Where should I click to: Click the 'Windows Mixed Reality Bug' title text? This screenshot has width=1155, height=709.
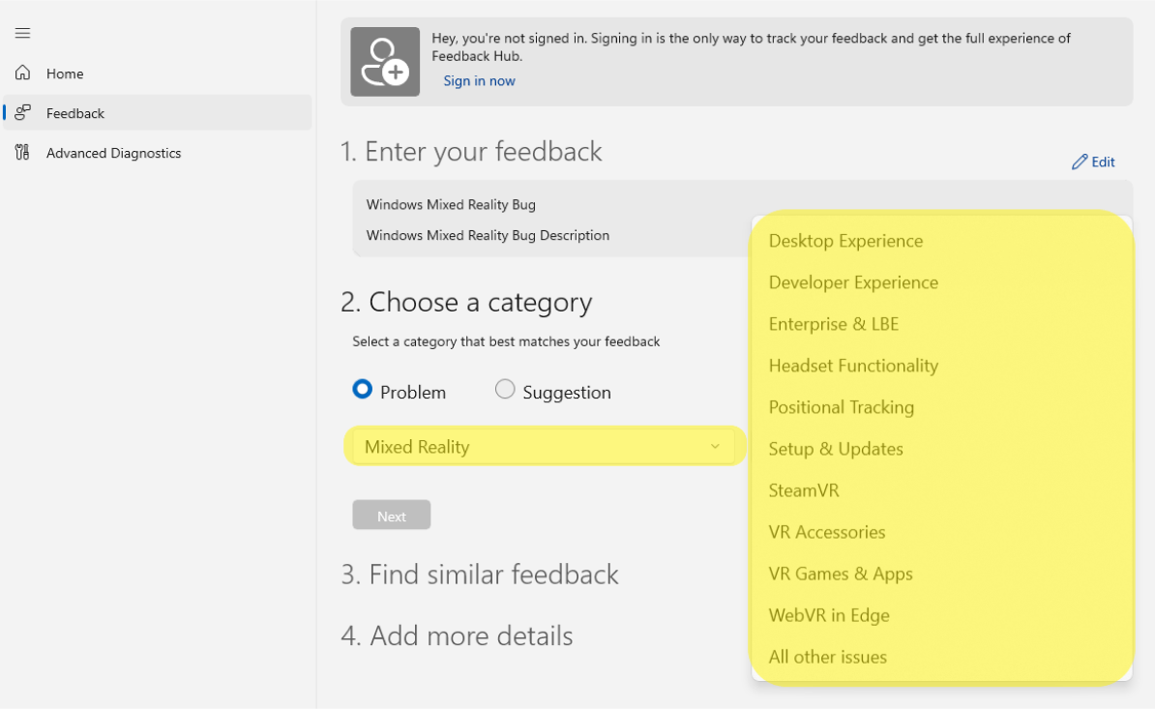pos(451,205)
